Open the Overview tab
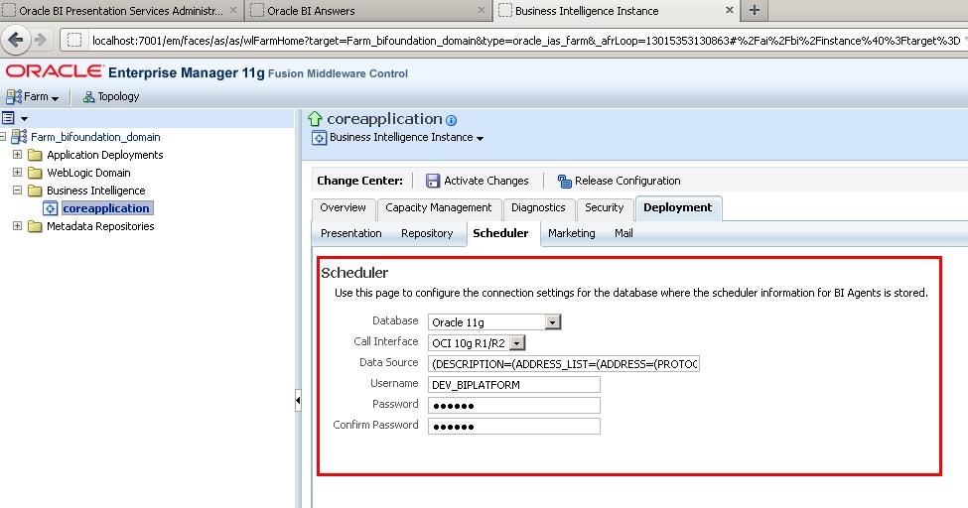Image resolution: width=968 pixels, height=508 pixels. [343, 208]
